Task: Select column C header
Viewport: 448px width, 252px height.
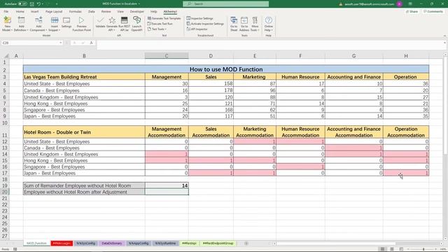Action: click(167, 56)
